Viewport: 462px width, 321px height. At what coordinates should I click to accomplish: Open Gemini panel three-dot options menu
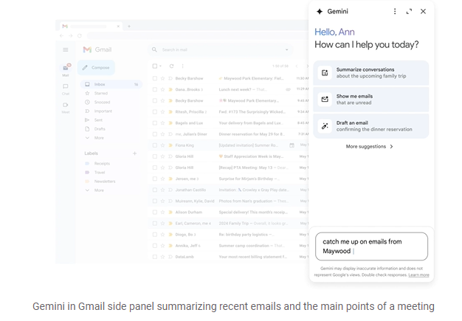click(x=395, y=12)
